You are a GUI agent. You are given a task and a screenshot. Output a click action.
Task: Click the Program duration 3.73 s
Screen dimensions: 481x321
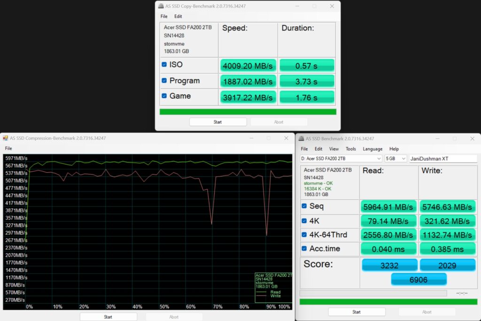pos(307,82)
